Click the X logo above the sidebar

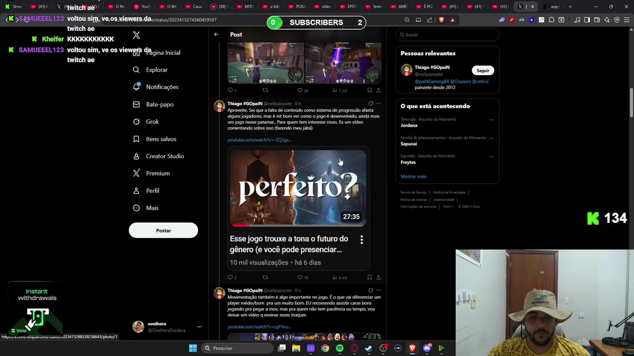[x=137, y=35]
